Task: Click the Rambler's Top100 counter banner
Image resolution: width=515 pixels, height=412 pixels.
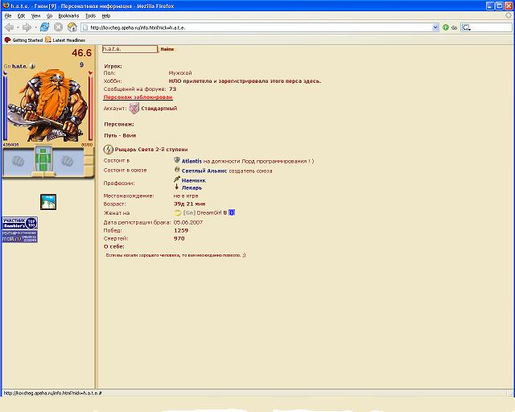Action: [x=20, y=223]
